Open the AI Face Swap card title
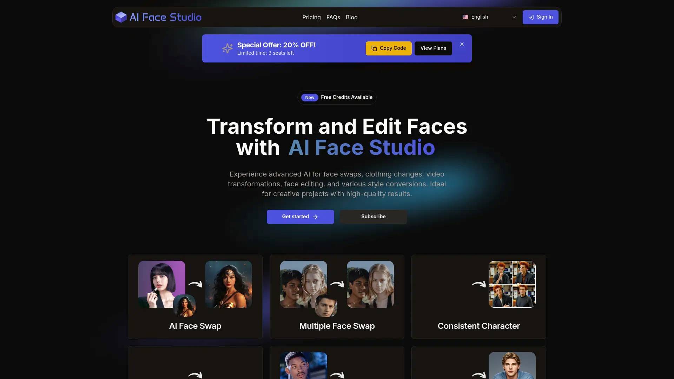The image size is (674, 379). (195, 326)
